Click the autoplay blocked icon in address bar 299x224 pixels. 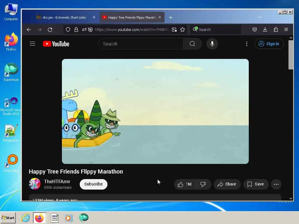91,29
